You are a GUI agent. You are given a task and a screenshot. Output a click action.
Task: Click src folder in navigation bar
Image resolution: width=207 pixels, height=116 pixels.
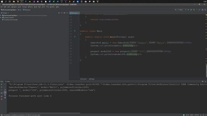[x=19, y=10]
